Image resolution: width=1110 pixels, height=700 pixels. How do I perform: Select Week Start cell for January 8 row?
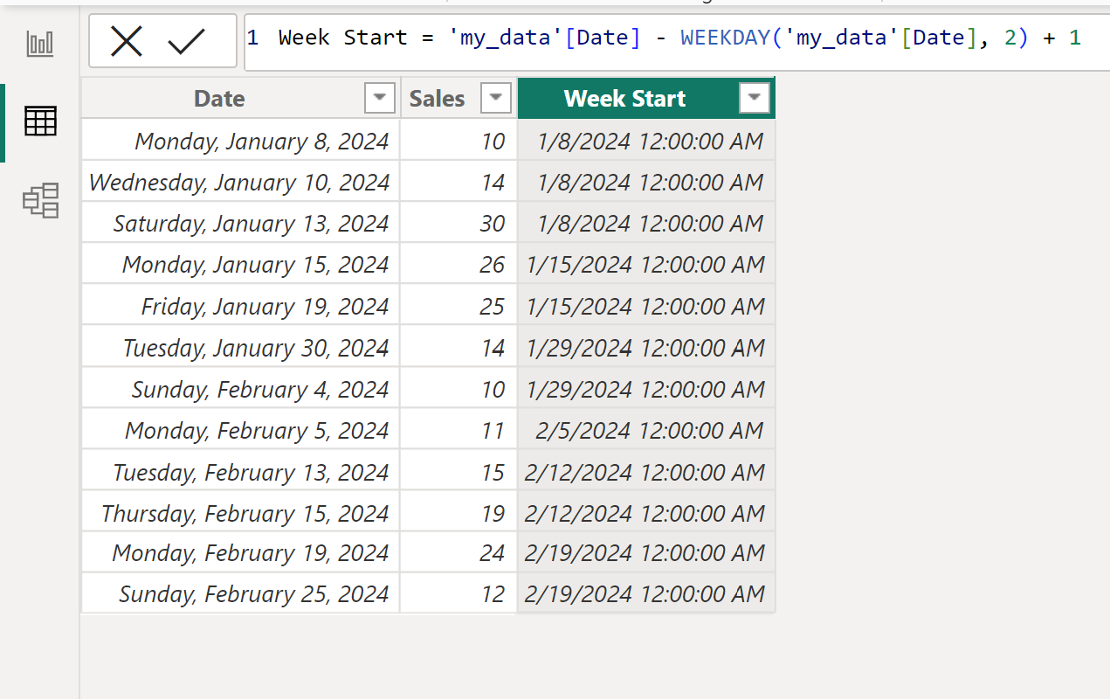645,140
